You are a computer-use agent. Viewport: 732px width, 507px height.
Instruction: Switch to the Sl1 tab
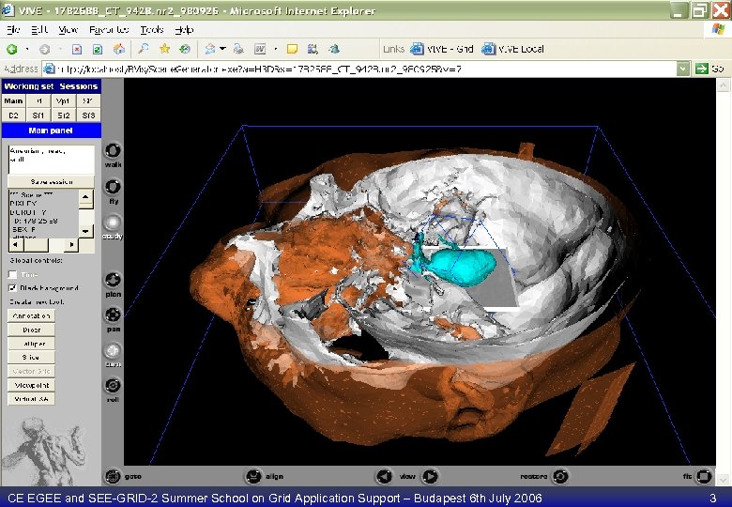pos(38,115)
